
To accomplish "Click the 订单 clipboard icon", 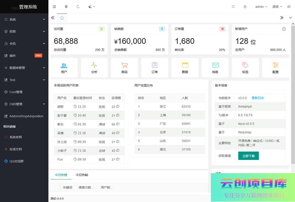I will click(x=155, y=65).
